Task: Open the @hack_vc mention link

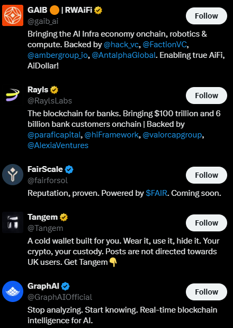Action: (x=121, y=45)
